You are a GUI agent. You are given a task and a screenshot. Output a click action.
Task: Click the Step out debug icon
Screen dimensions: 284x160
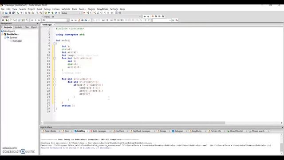[98, 13]
